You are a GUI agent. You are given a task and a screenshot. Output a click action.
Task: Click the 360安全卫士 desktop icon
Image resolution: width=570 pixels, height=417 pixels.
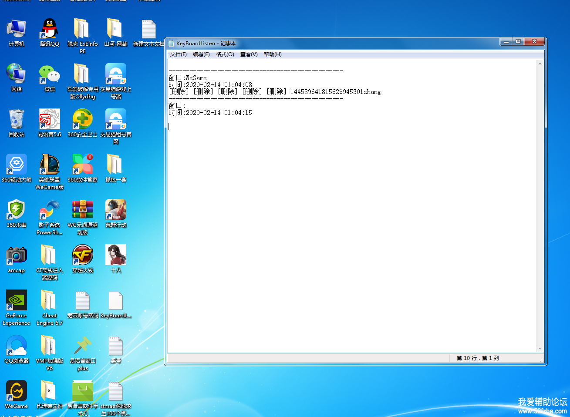click(x=82, y=120)
